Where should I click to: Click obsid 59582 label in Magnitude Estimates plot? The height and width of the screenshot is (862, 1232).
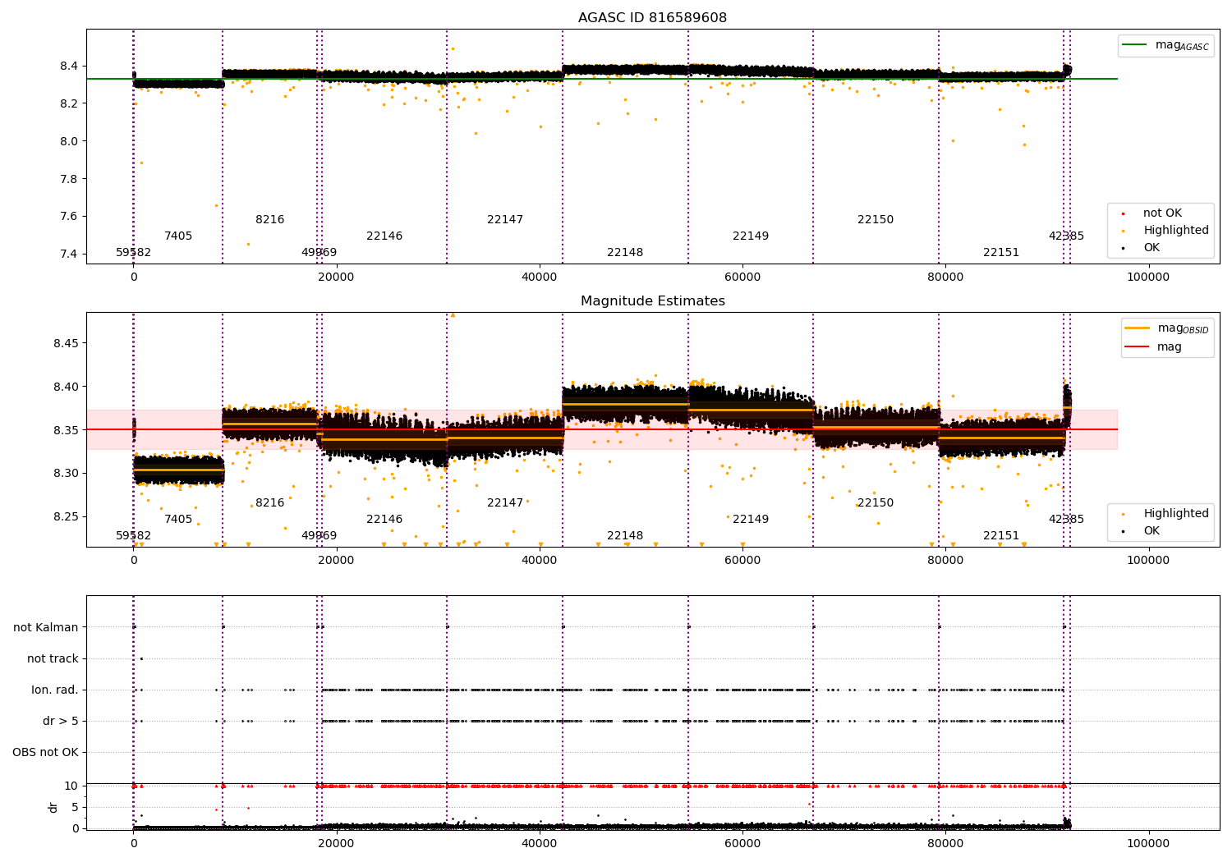(133, 536)
